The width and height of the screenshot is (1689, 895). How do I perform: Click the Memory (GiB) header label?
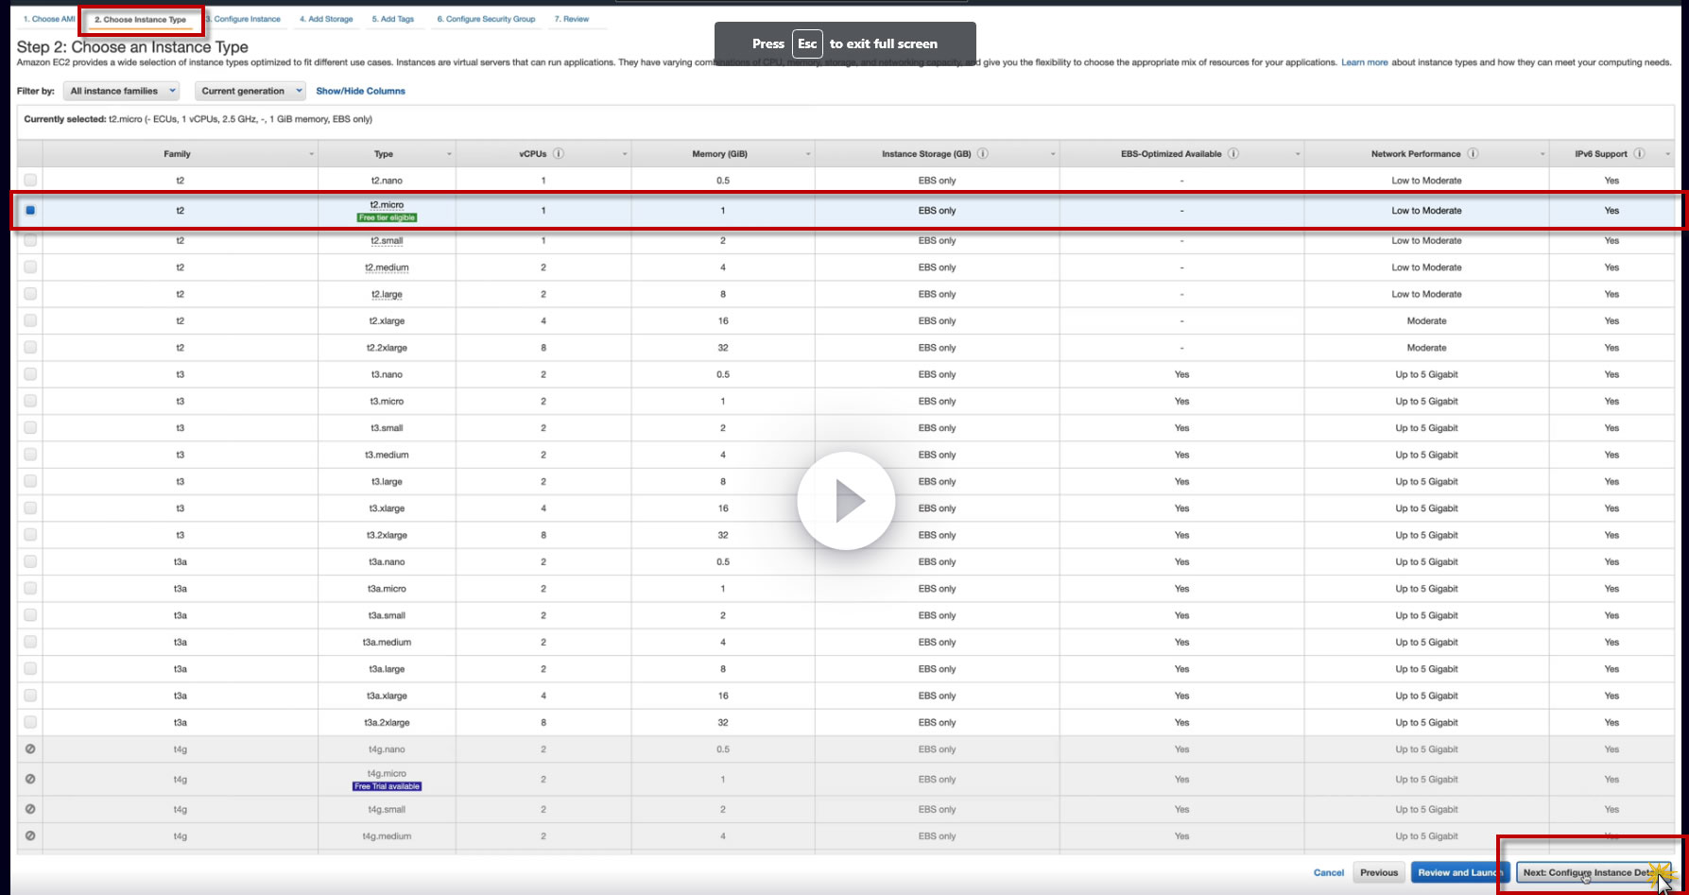pos(719,154)
